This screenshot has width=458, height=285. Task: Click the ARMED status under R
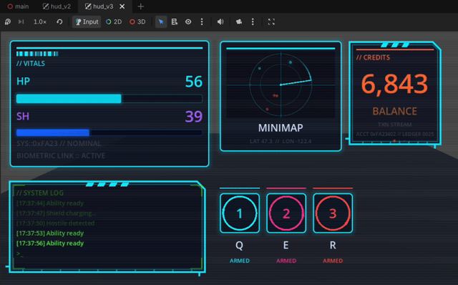(333, 261)
